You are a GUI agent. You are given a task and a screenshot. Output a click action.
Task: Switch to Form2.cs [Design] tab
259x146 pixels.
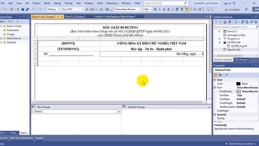click(x=75, y=17)
